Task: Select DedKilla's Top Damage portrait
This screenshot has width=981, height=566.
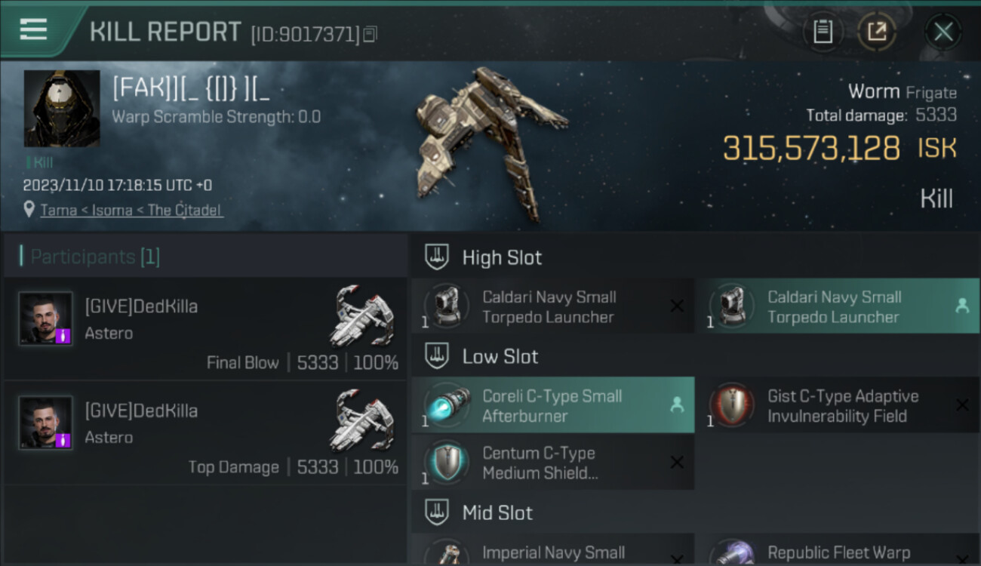Action: click(45, 423)
